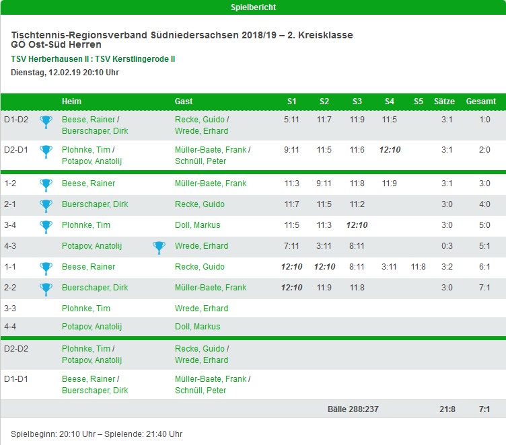The height and width of the screenshot is (445, 506).
Task: Open Buerschaper, Dirk in the 2-2 row
Action: point(95,288)
